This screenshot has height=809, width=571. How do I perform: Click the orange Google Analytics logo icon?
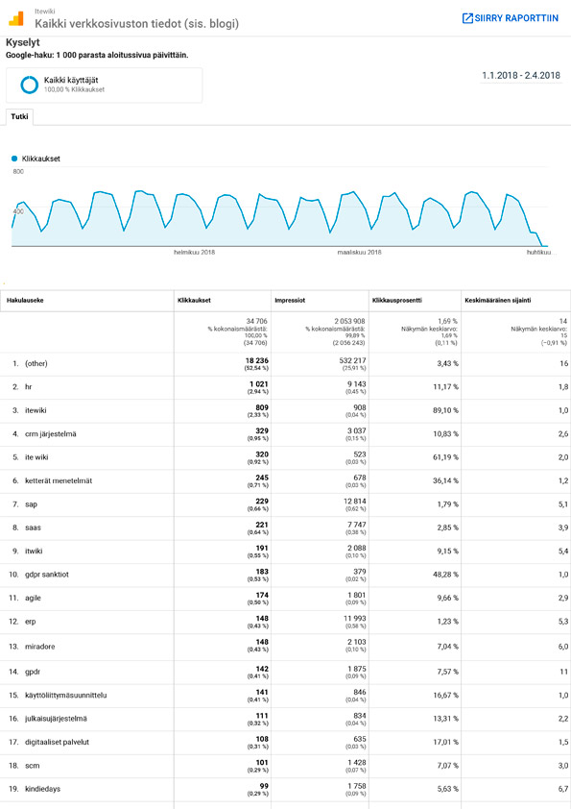coord(16,18)
